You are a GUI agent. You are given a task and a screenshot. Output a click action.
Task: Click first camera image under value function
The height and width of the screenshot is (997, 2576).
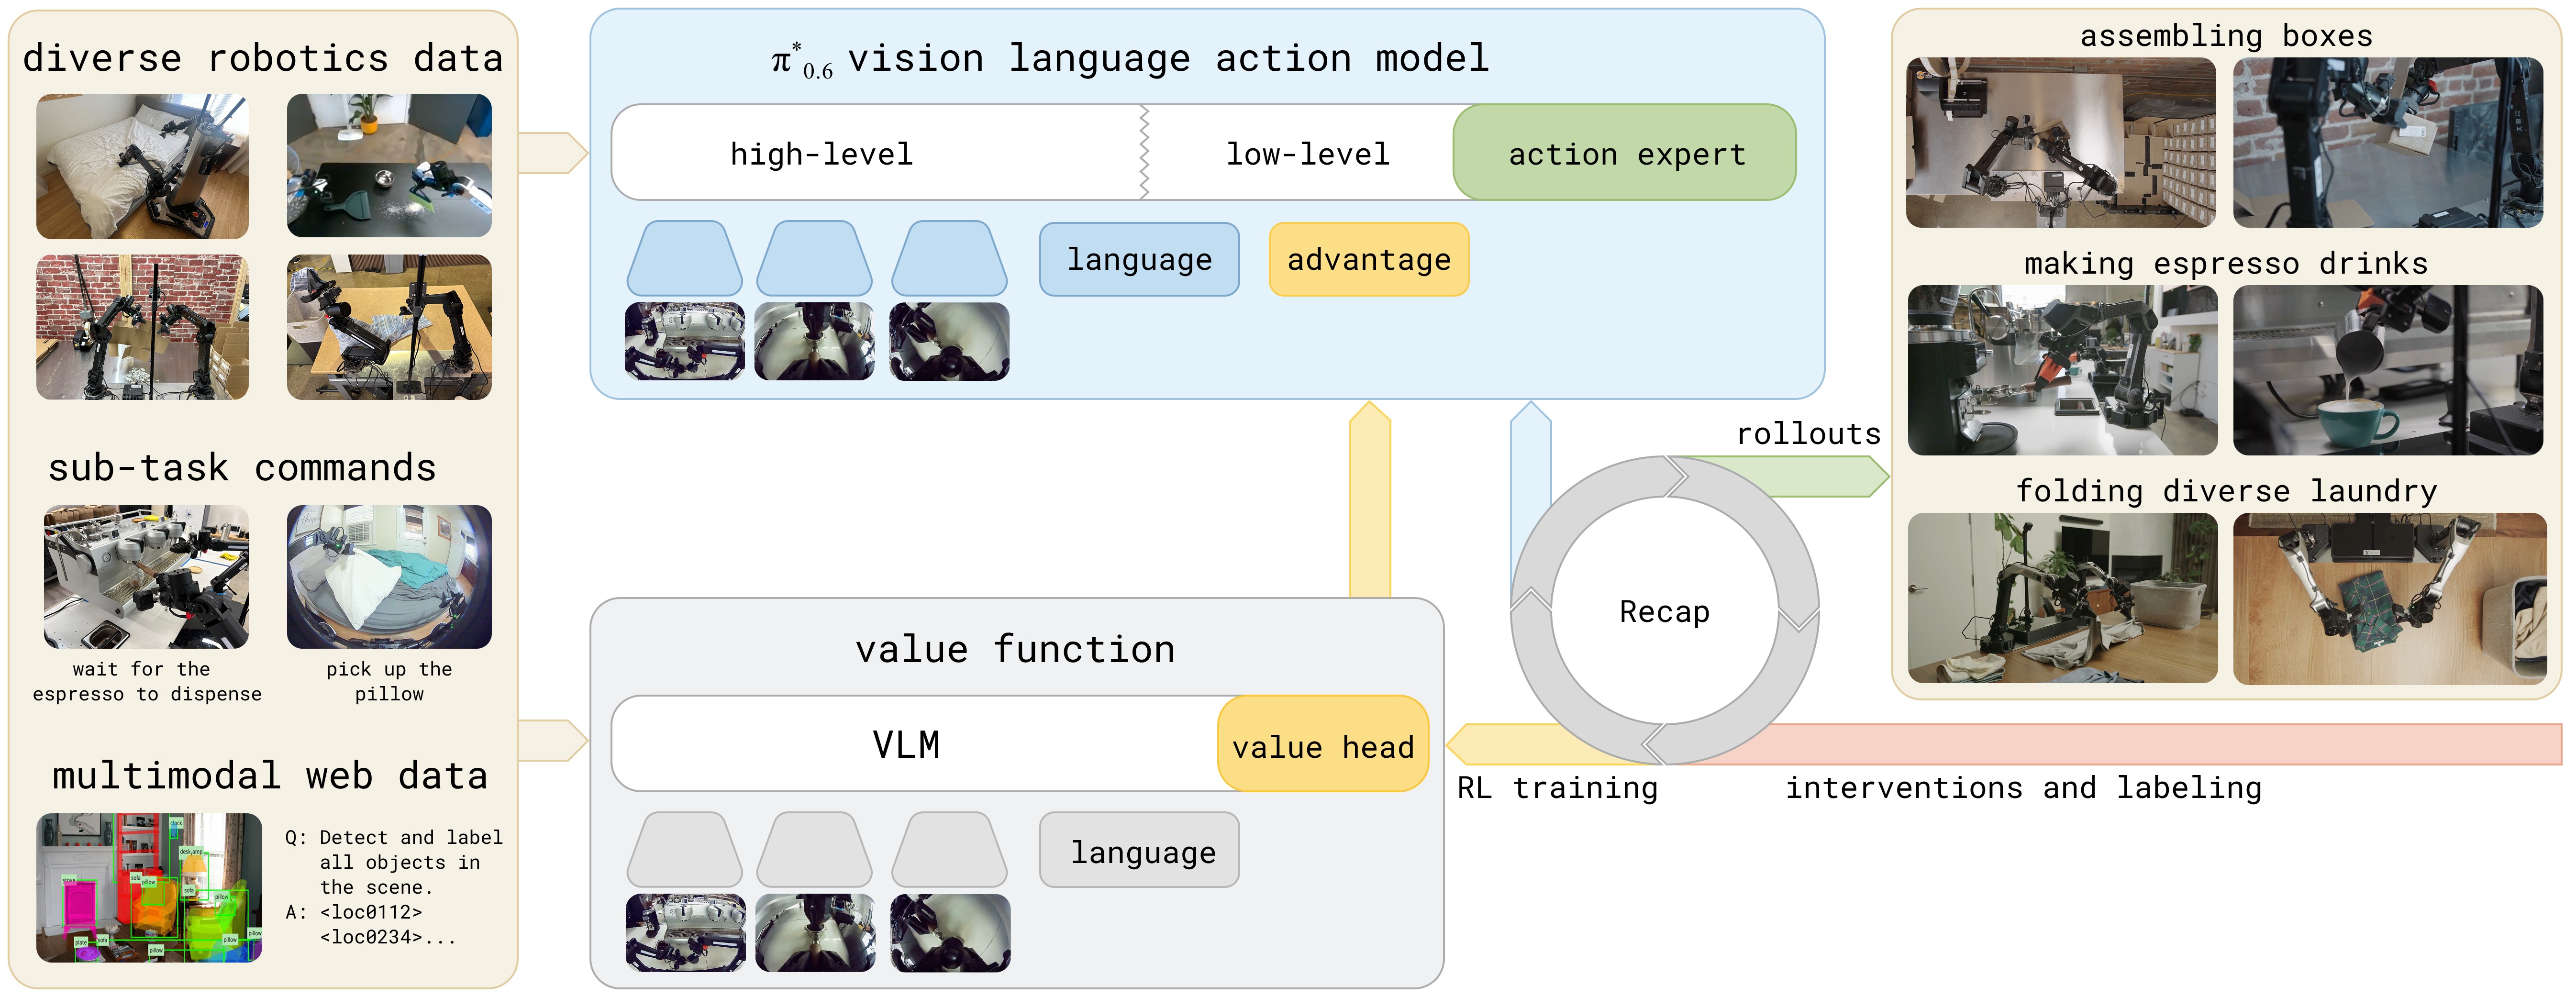[x=685, y=933]
